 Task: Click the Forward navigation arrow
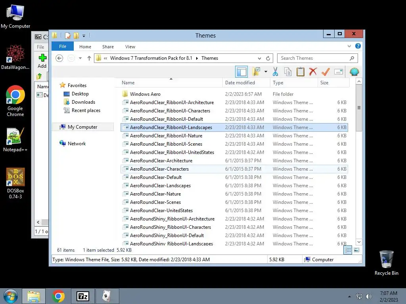(71, 58)
